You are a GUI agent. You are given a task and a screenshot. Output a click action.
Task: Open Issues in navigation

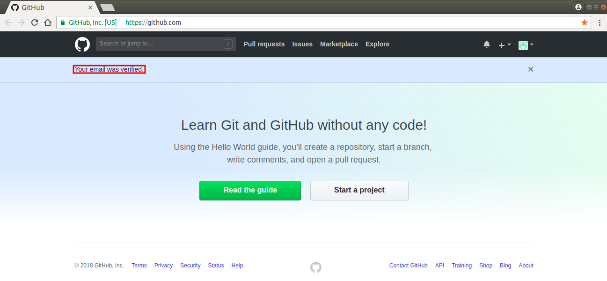302,44
